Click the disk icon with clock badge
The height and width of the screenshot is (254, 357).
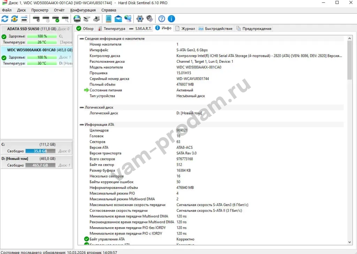pos(46,19)
